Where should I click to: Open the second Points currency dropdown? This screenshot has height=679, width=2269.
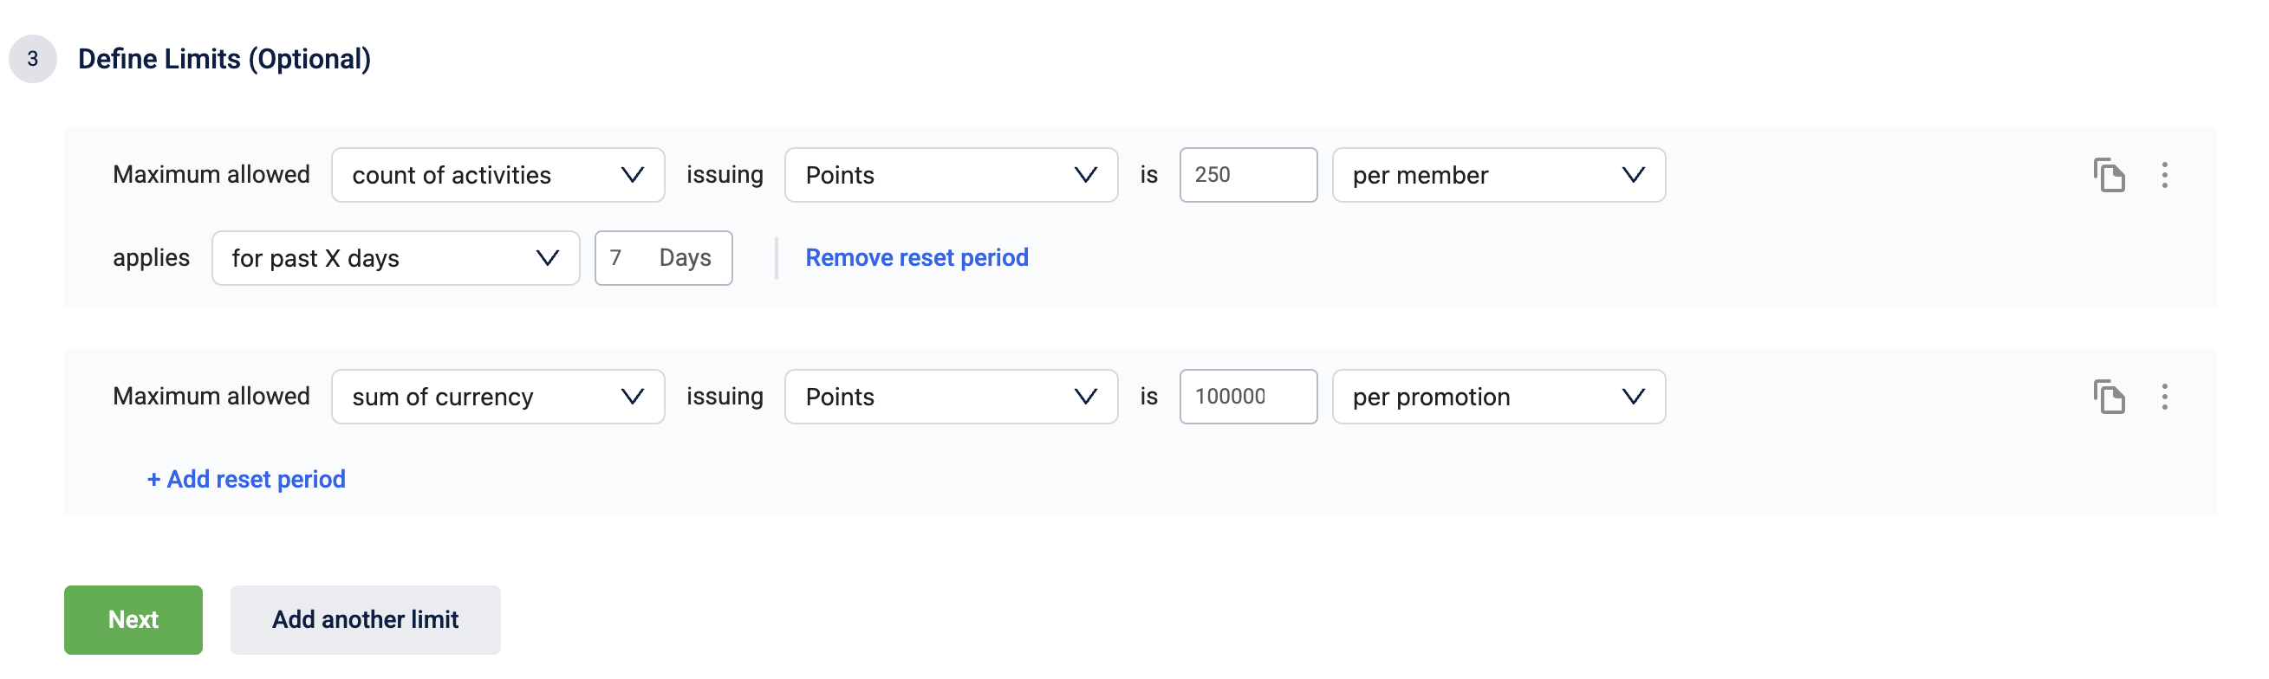952,398
